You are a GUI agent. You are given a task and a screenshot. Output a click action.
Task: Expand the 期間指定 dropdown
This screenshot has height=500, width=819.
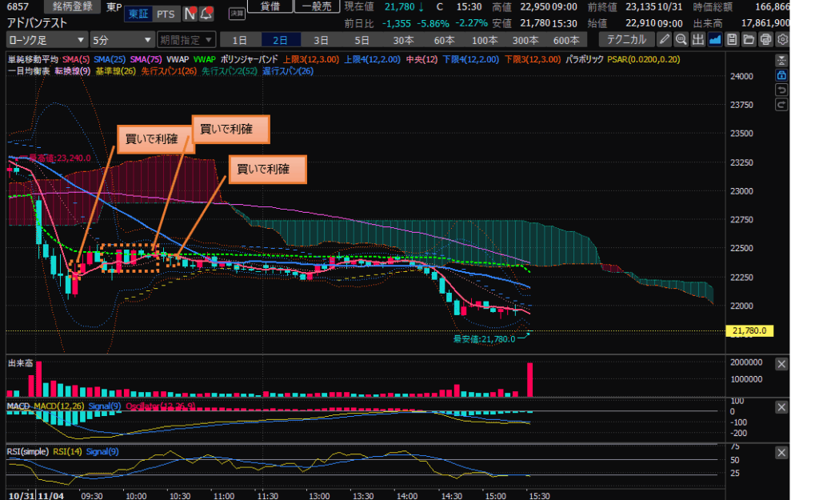click(x=186, y=39)
